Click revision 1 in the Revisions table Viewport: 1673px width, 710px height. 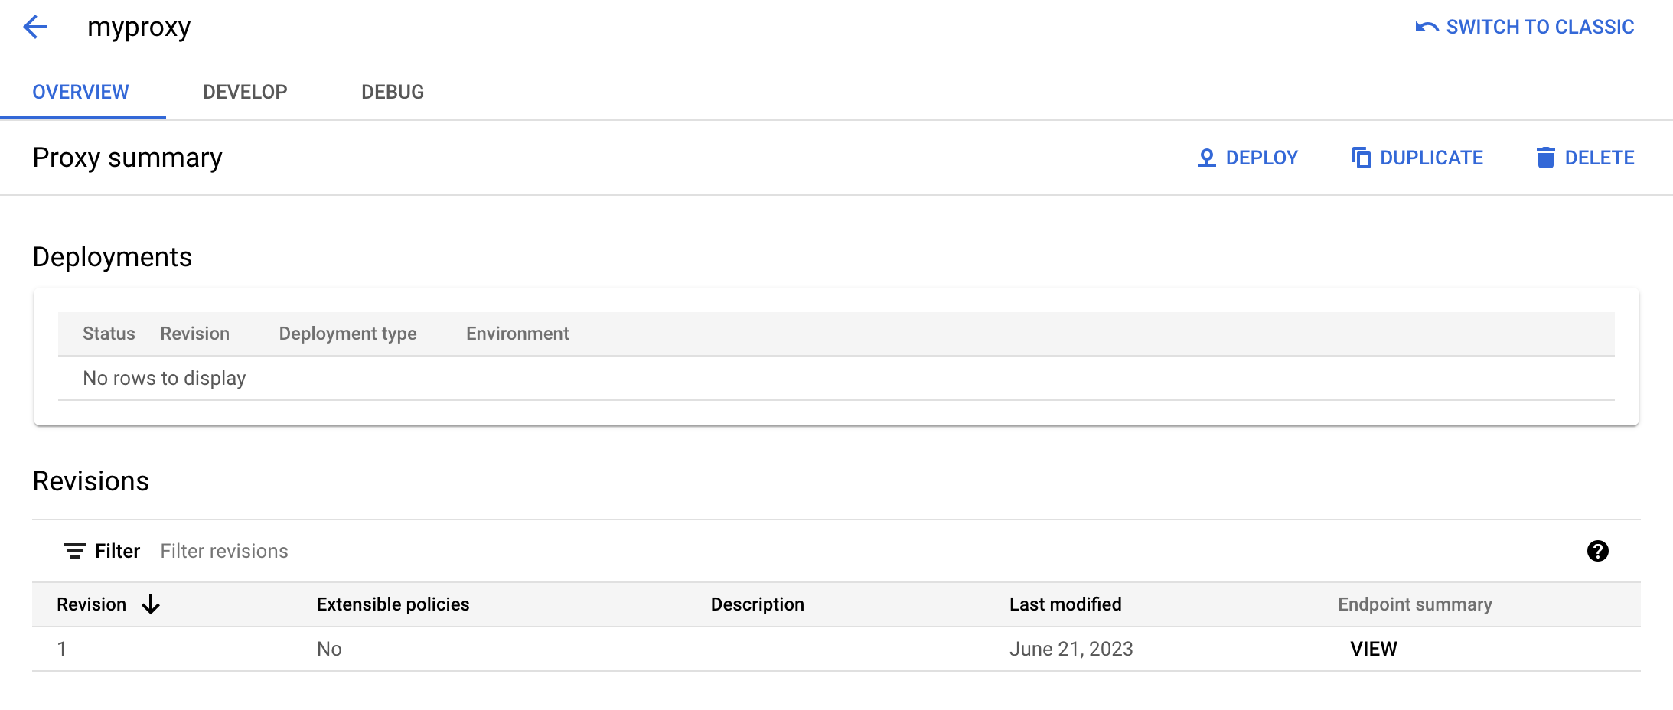[x=61, y=648]
